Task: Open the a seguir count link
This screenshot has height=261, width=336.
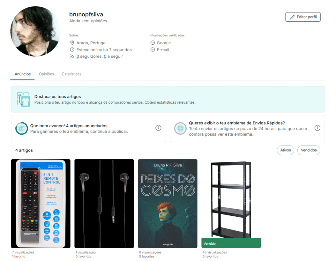Action: [x=105, y=56]
